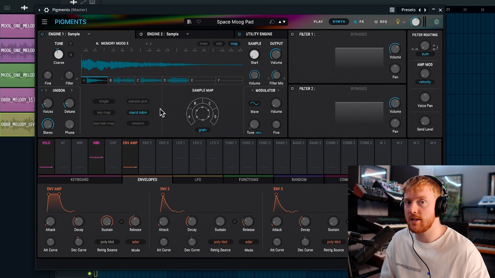
Task: Open the Pigments hamburger menu
Action: (44, 22)
